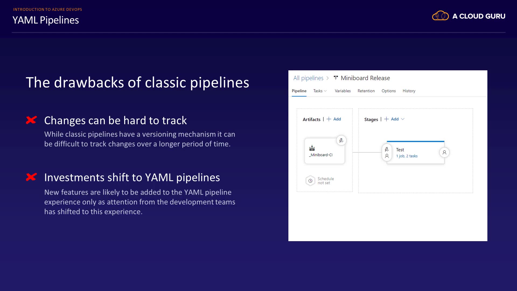The height and width of the screenshot is (291, 517).
Task: Click the red X beside Investments shift
Action: 31,177
